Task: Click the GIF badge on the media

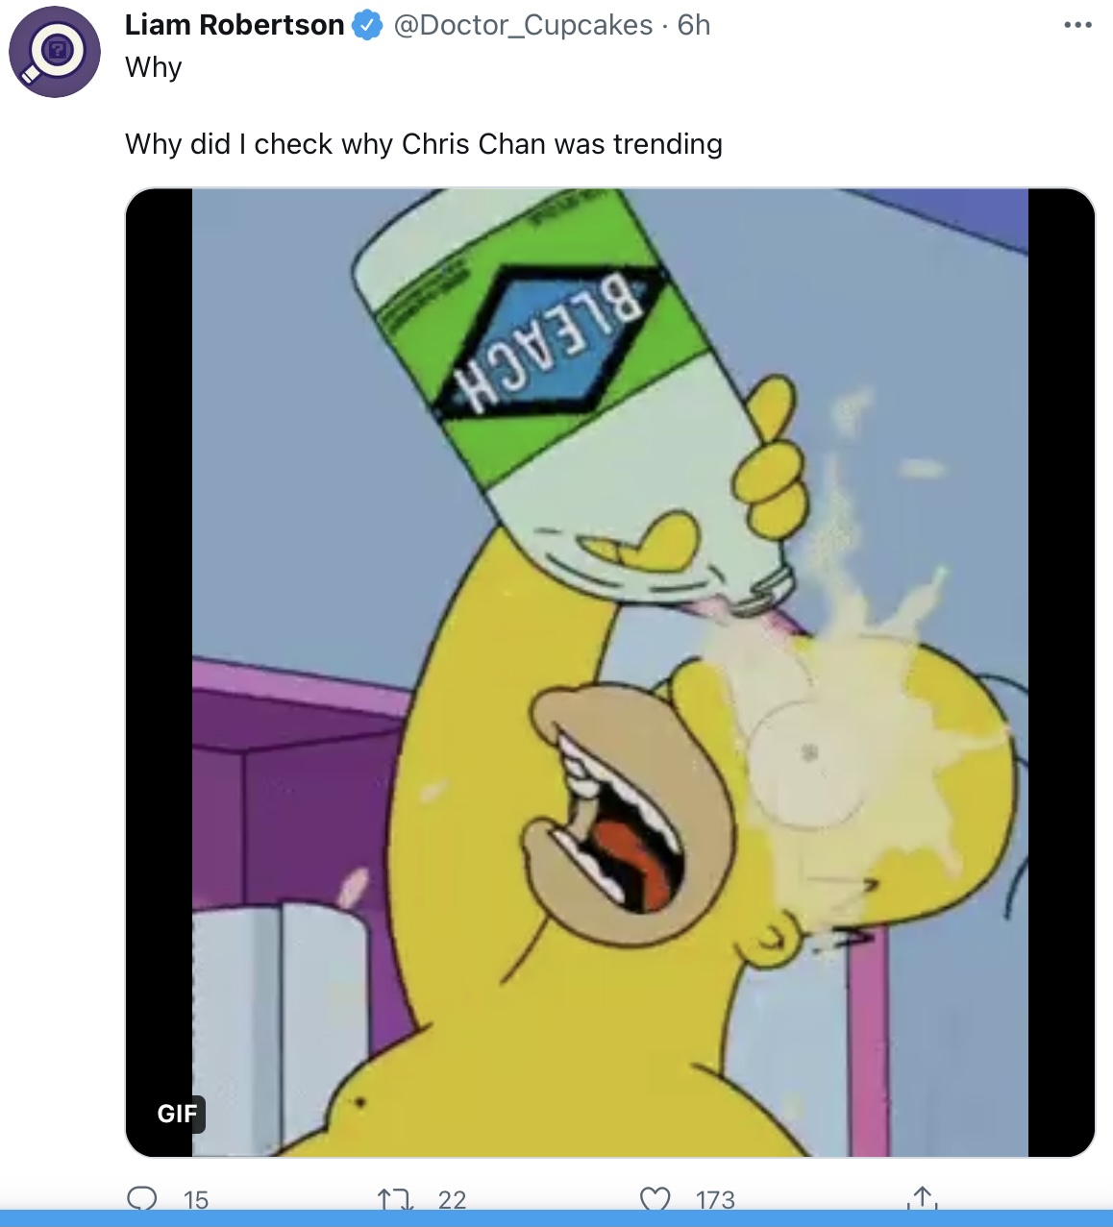Action: [178, 1114]
